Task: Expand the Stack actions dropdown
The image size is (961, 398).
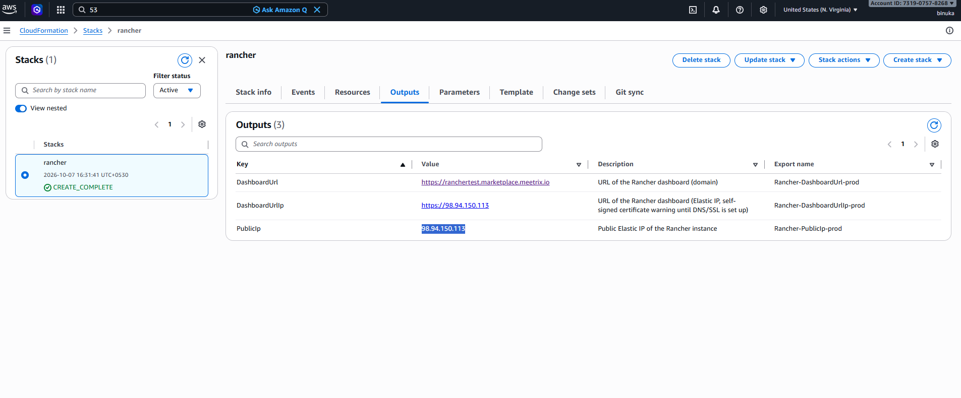Action: [x=844, y=60]
